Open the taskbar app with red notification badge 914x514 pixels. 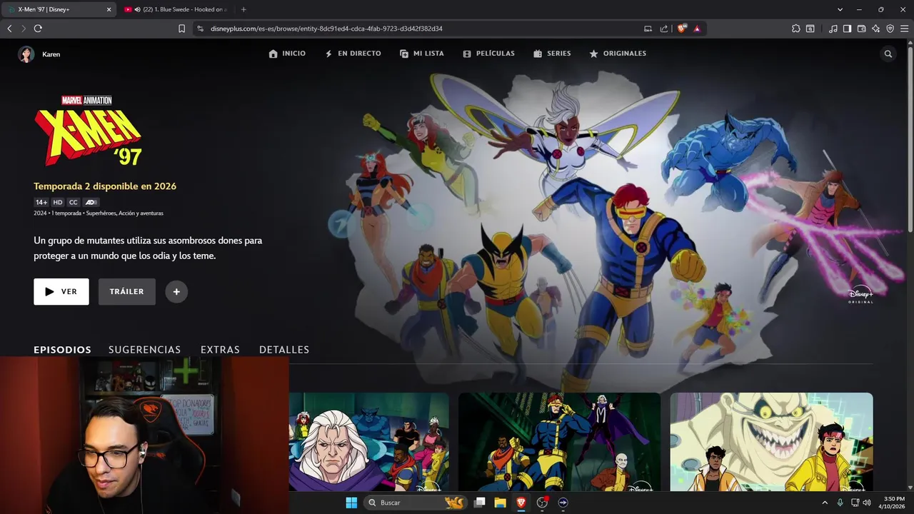pyautogui.click(x=543, y=503)
